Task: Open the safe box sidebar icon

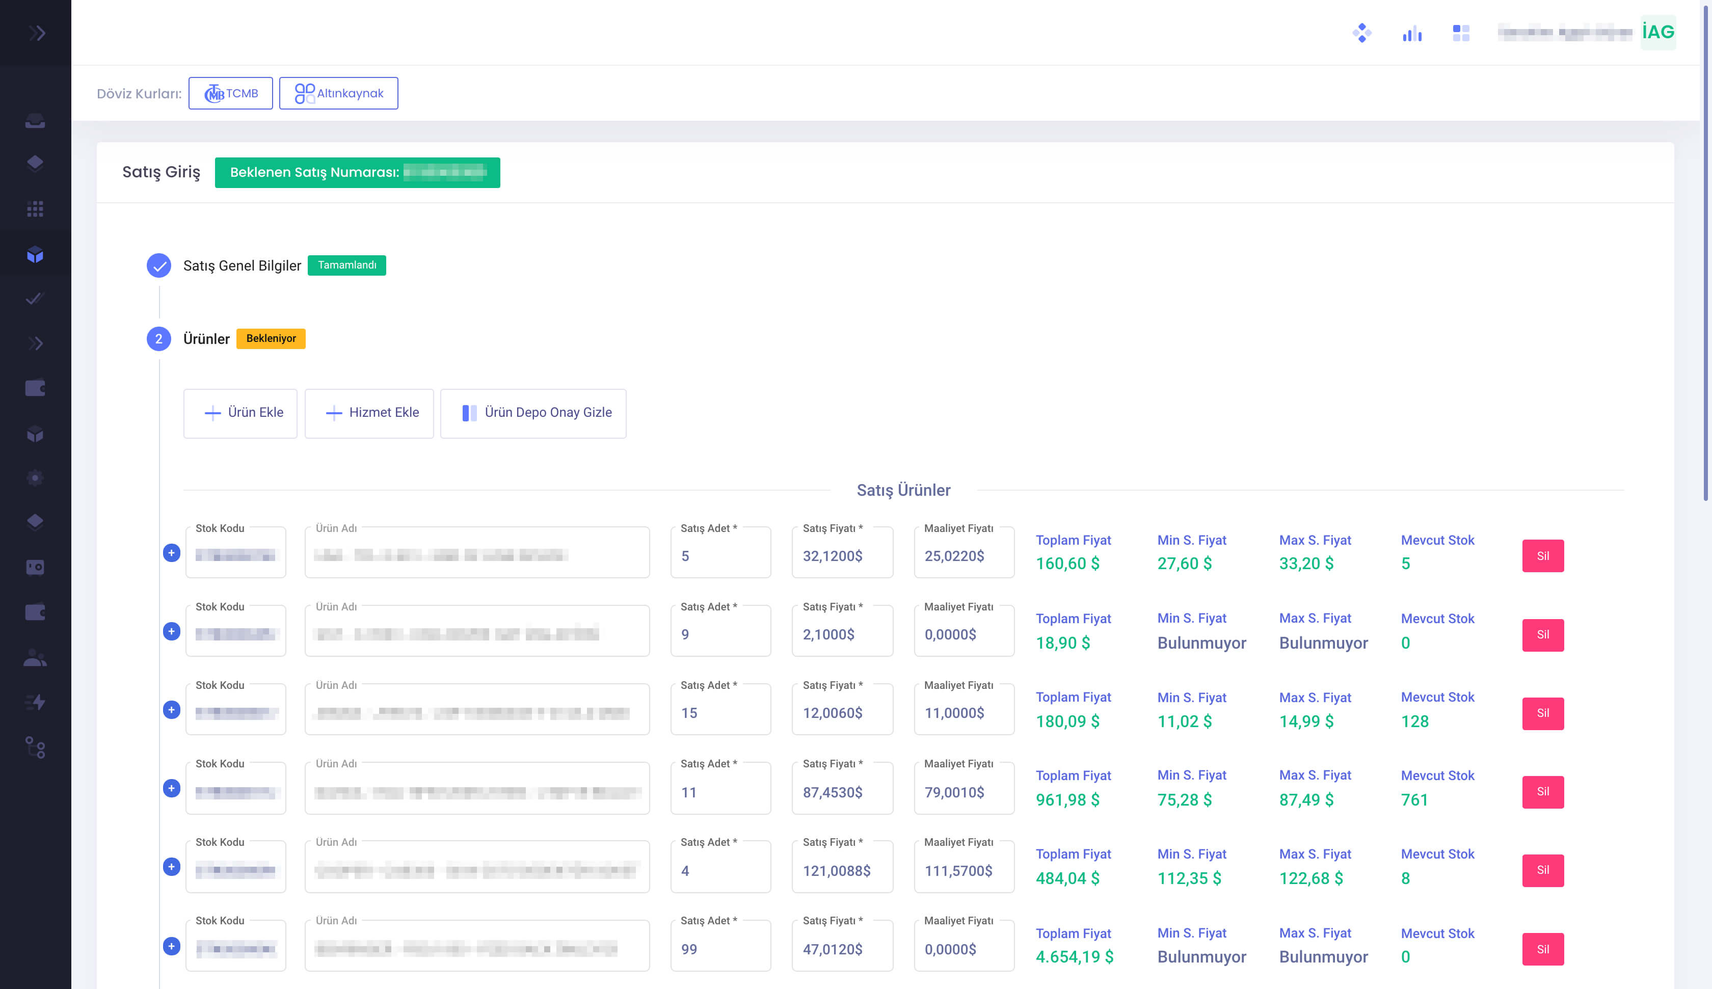Action: point(35,567)
